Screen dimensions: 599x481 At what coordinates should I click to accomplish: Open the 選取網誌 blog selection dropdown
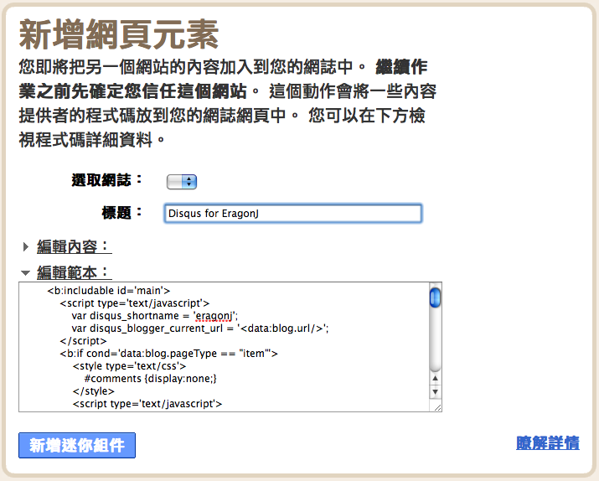pos(181,181)
